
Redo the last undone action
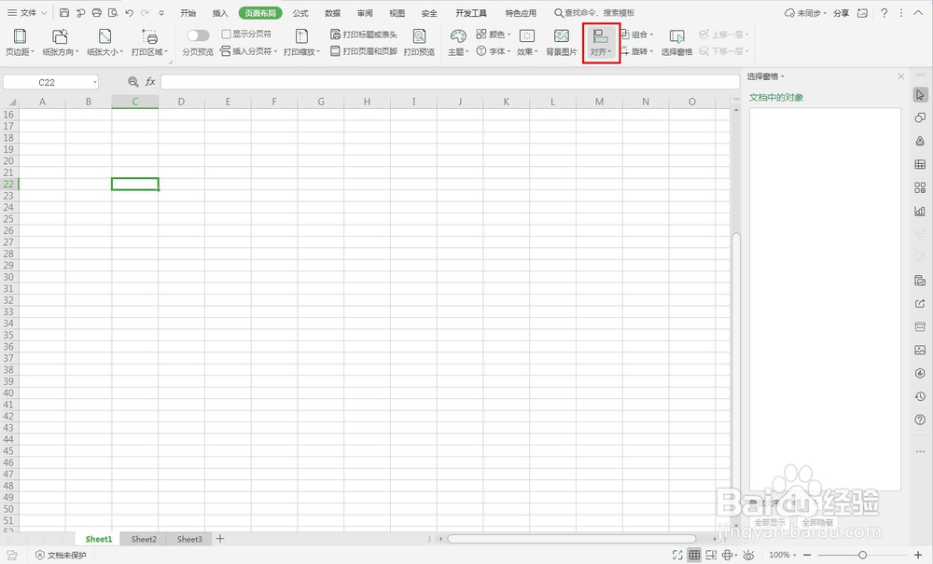pos(146,12)
